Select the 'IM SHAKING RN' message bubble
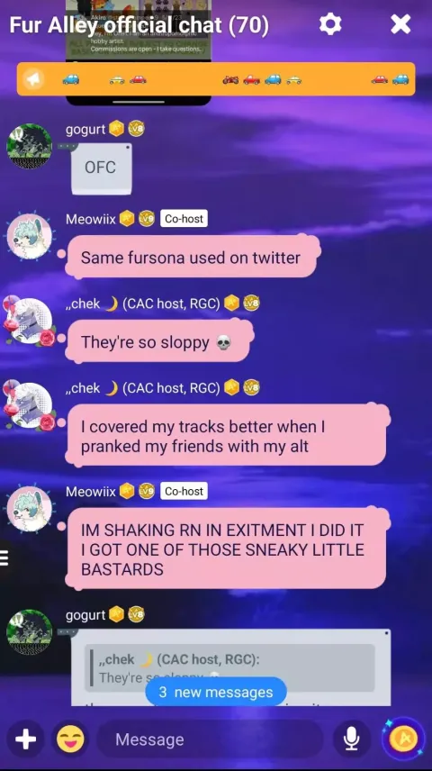Screen dimensions: 432x771 point(226,549)
